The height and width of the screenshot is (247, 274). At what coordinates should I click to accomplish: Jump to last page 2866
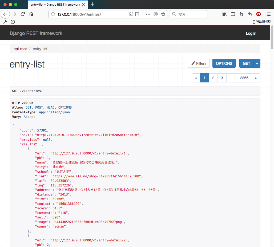(244, 78)
